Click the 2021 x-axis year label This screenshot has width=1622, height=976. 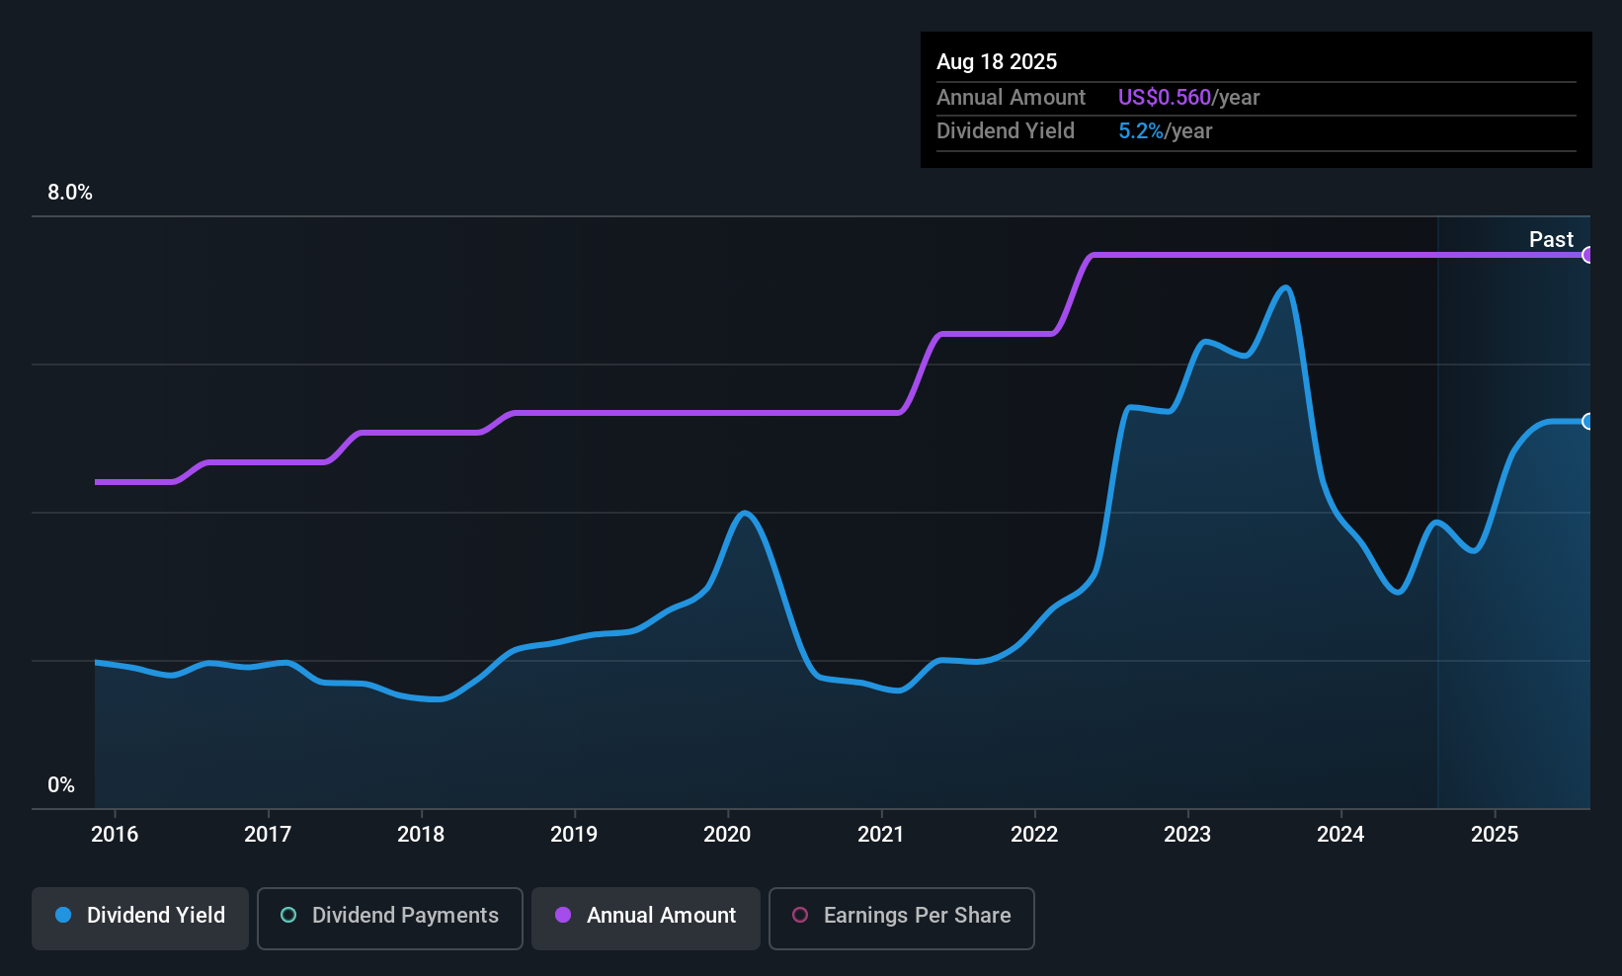(x=881, y=835)
